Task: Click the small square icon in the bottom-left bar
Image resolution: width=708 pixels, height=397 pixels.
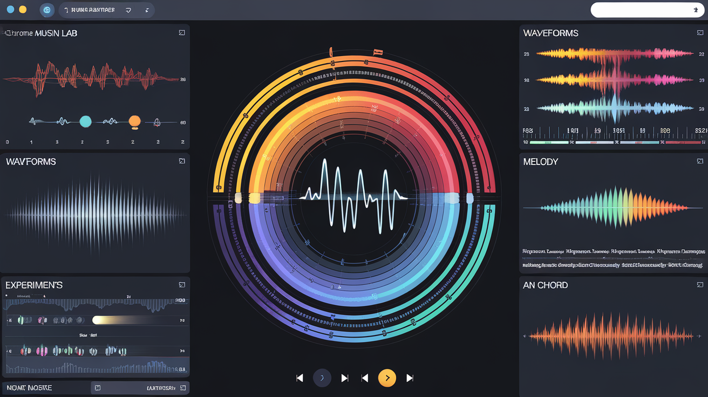Action: 97,387
